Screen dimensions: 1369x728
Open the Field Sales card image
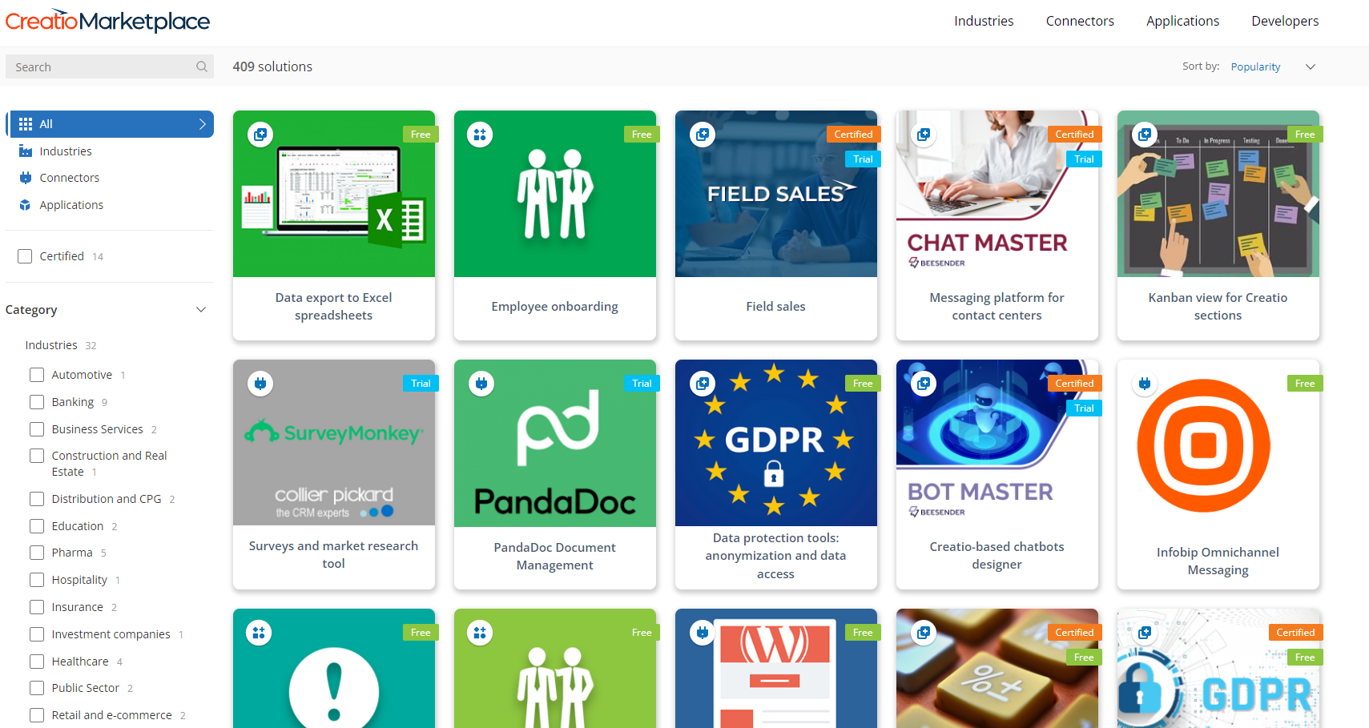click(776, 194)
